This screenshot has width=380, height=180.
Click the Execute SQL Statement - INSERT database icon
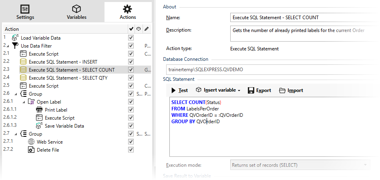[x=23, y=62]
